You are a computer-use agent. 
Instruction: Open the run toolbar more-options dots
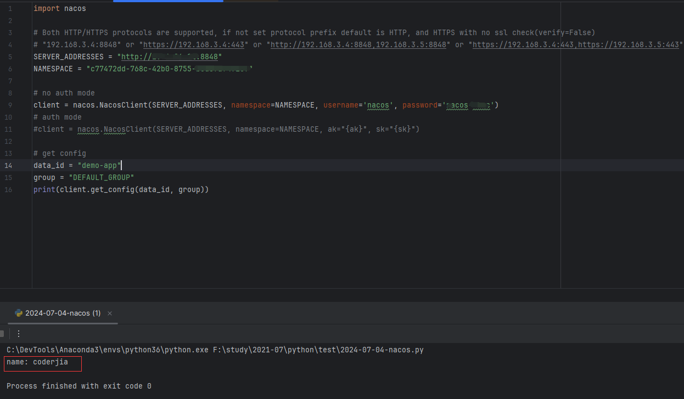coord(19,333)
